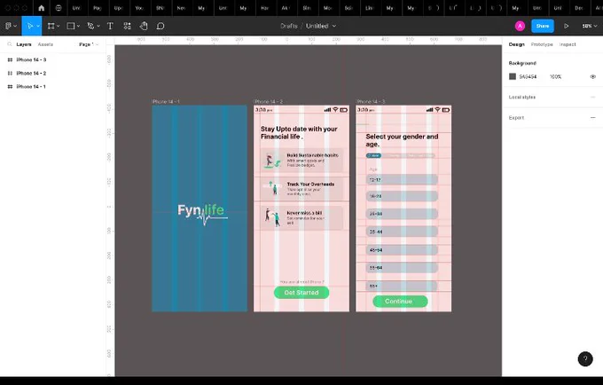603x385 pixels.
Task: Select iPhone 14 - 3 frame label on canvas
Action: coord(371,101)
